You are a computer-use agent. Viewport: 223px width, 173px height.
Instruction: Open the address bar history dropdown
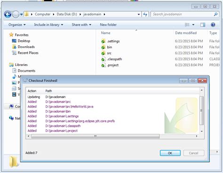pos(139,15)
